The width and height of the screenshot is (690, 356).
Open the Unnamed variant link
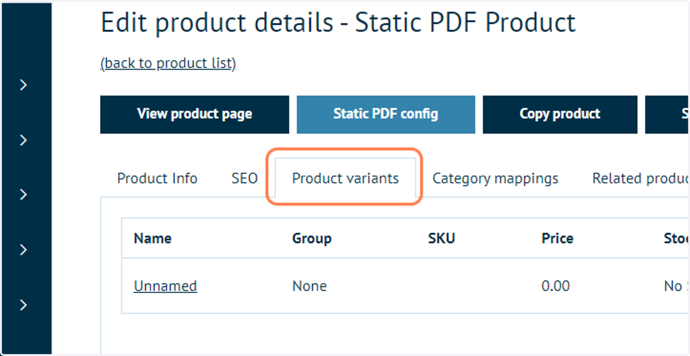coord(166,286)
